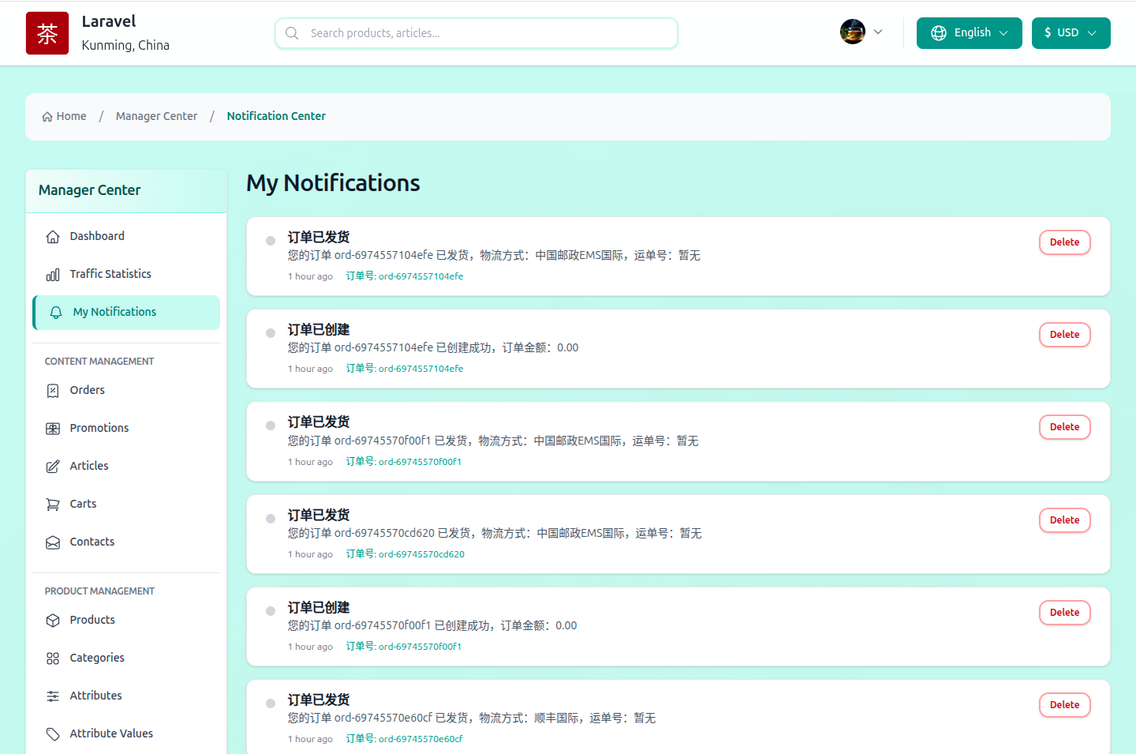Image resolution: width=1136 pixels, height=754 pixels.
Task: Select My Notifications in the sidebar
Action: [x=114, y=313]
